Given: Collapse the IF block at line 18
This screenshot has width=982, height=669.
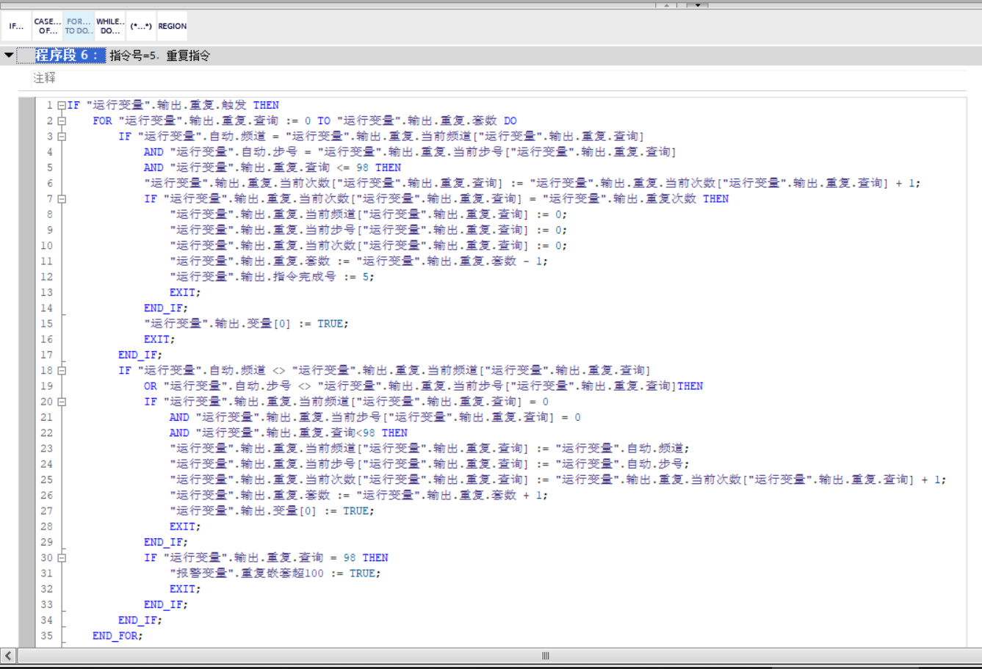Looking at the screenshot, I should click(x=62, y=371).
